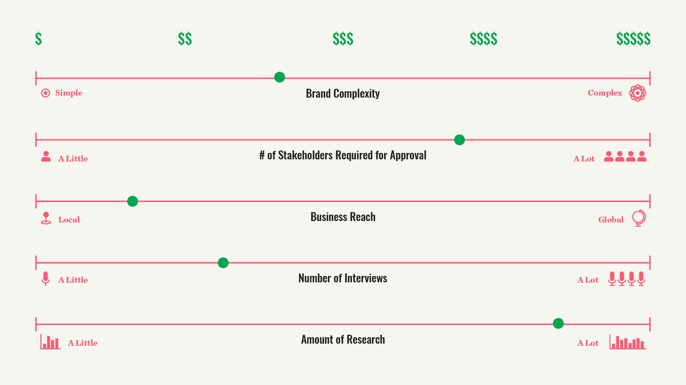
Task: Click the Number of Interviews slider handle
Action: 223,263
